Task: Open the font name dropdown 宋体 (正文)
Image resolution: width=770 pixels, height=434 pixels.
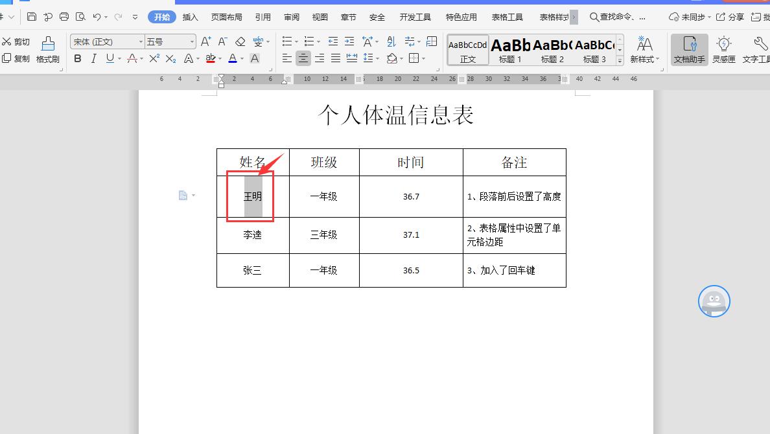Action: pos(107,41)
